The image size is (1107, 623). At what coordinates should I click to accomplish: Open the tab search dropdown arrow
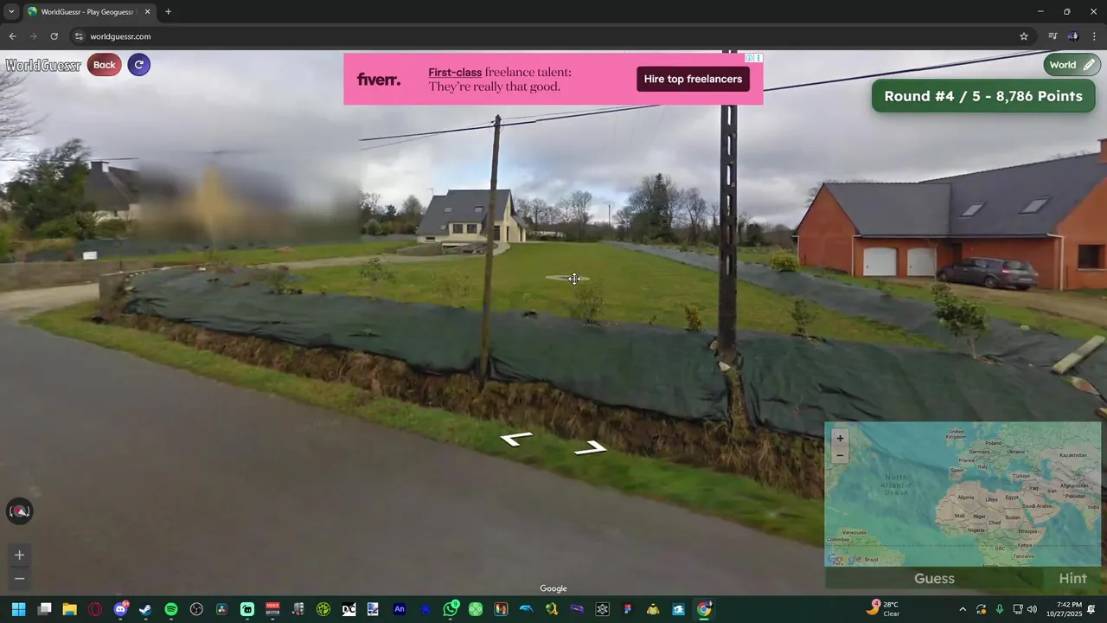point(11,12)
